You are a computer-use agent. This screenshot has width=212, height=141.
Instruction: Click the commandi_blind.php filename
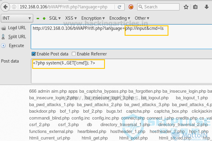point(49,118)
